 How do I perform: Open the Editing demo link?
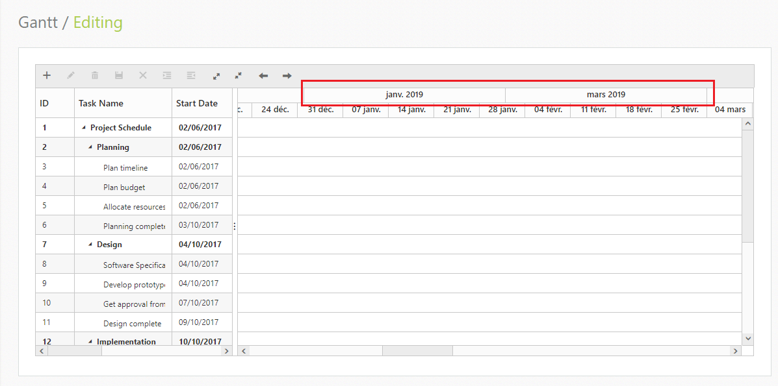pyautogui.click(x=97, y=22)
